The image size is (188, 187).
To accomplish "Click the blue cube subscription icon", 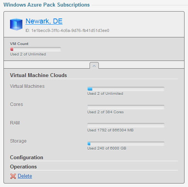I will click(16, 24).
